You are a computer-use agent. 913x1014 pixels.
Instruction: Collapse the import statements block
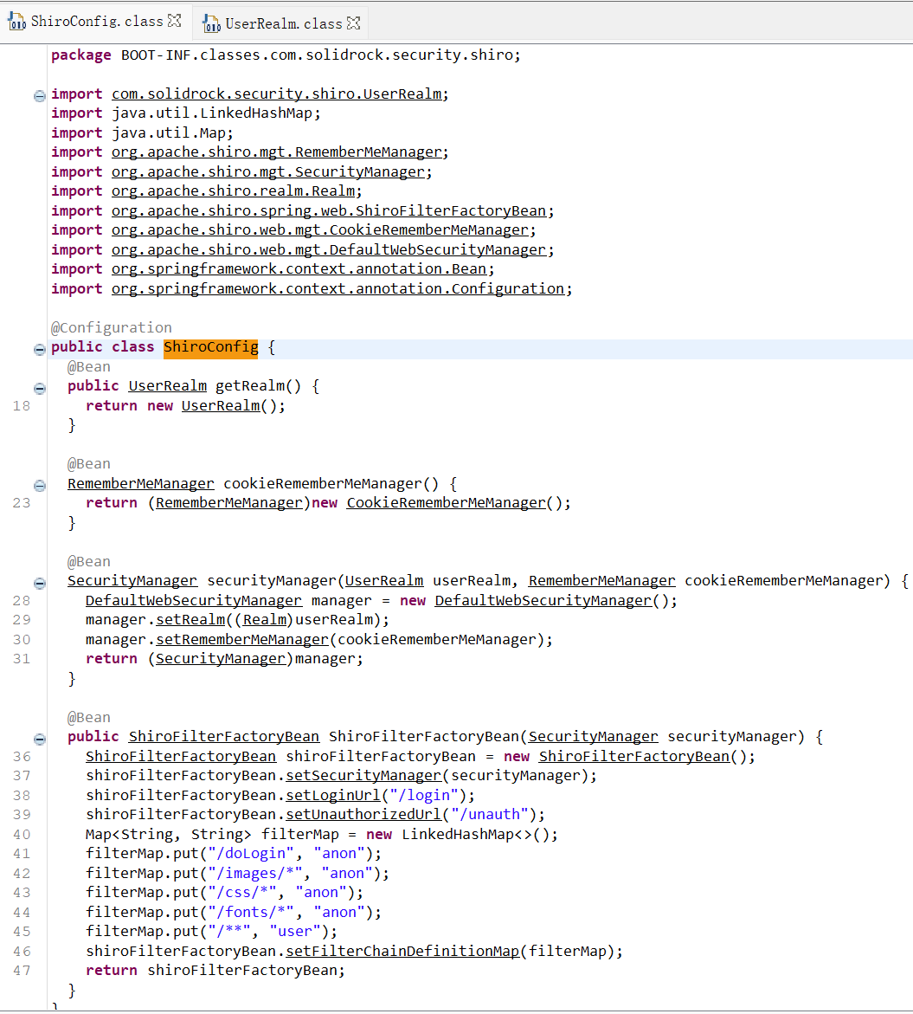click(x=39, y=94)
